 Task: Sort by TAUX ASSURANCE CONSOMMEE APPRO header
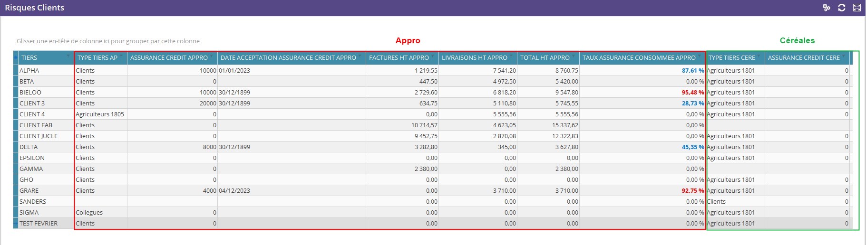point(638,58)
